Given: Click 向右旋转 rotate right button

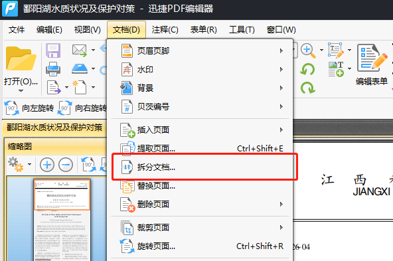Looking at the screenshot, I should point(82,108).
